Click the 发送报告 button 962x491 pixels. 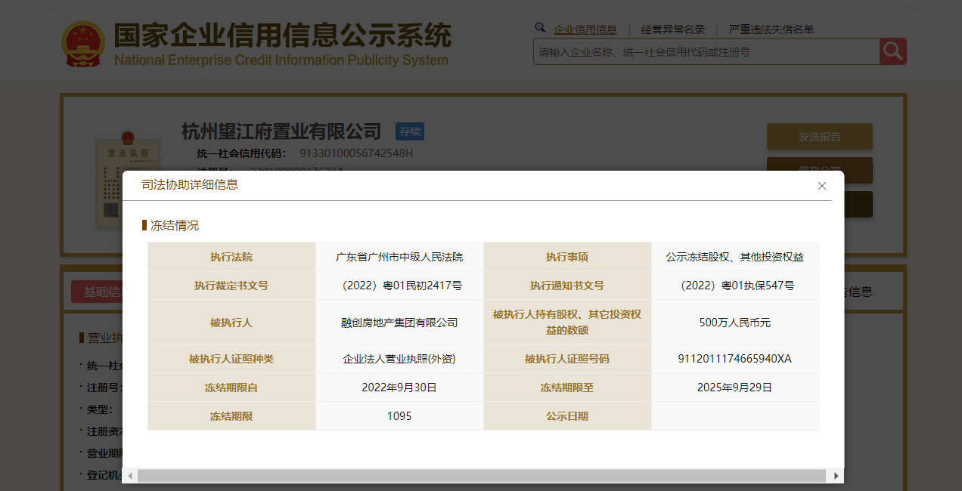820,137
